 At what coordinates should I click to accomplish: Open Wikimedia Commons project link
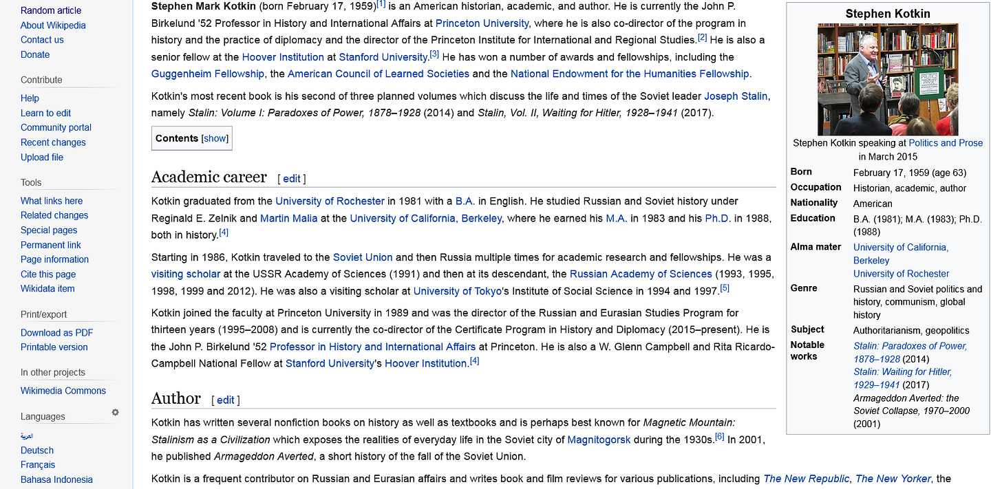click(x=63, y=391)
